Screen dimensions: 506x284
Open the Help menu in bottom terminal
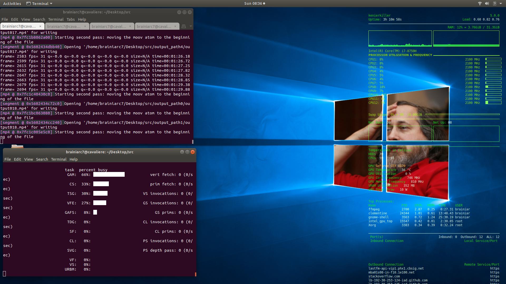[74, 159]
